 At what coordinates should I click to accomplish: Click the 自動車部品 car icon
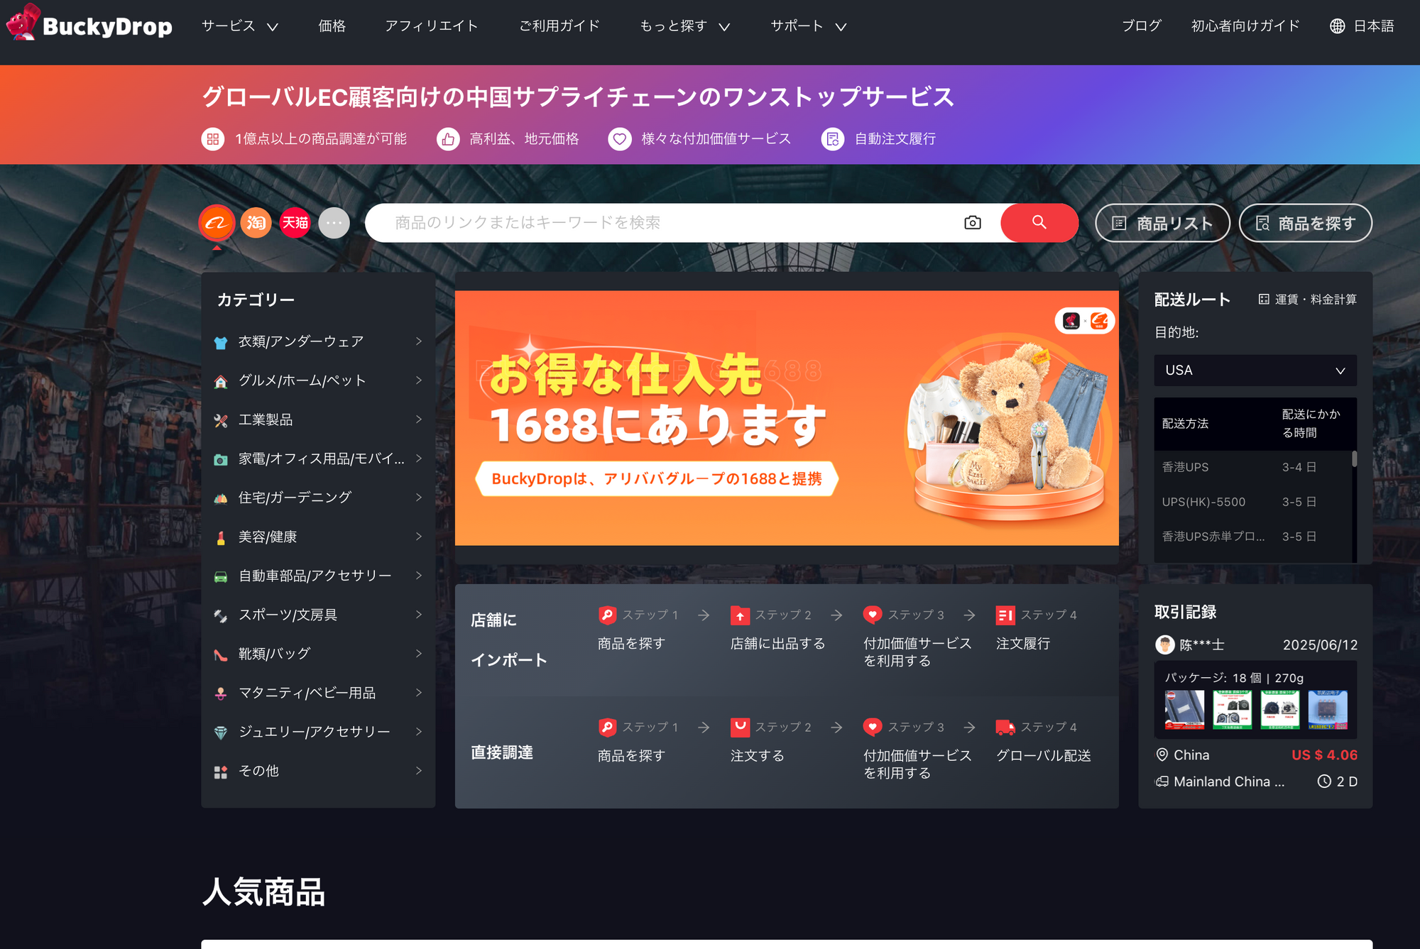click(221, 577)
